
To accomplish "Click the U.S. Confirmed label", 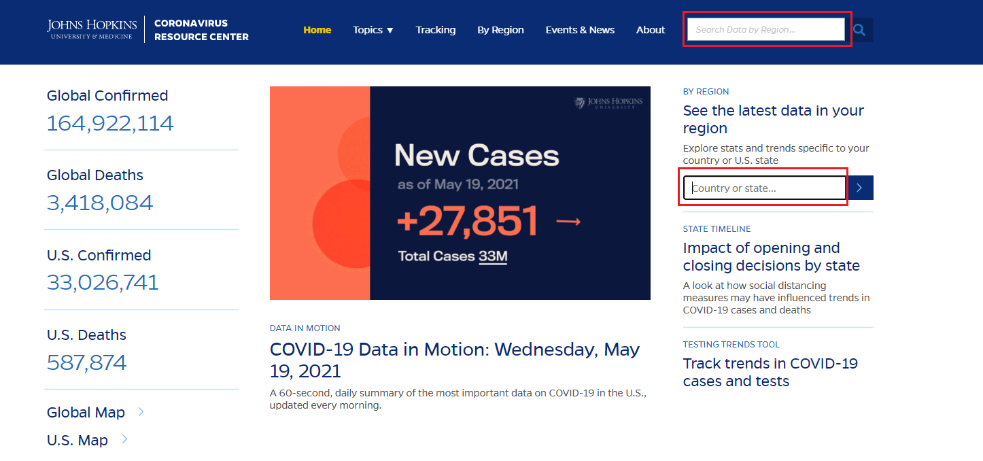I will 99,255.
